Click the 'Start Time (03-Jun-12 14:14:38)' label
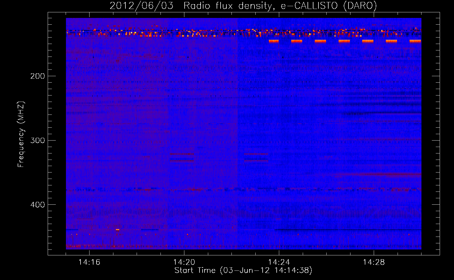454x280 pixels. (243, 270)
